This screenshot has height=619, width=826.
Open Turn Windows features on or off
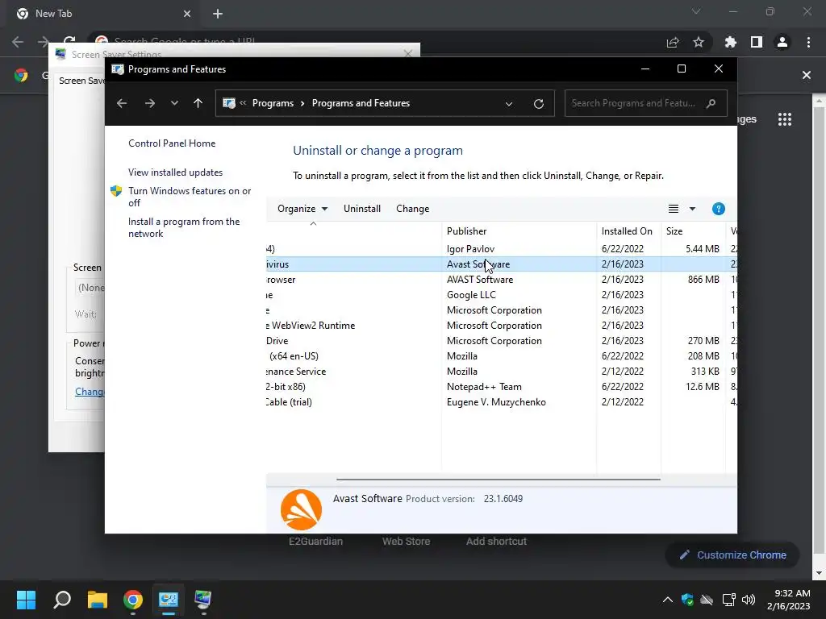click(x=190, y=197)
